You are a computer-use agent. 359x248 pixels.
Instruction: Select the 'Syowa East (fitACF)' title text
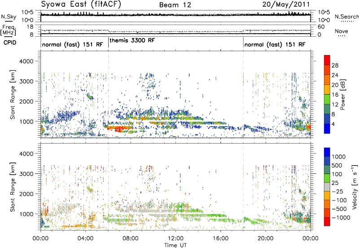click(x=81, y=4)
